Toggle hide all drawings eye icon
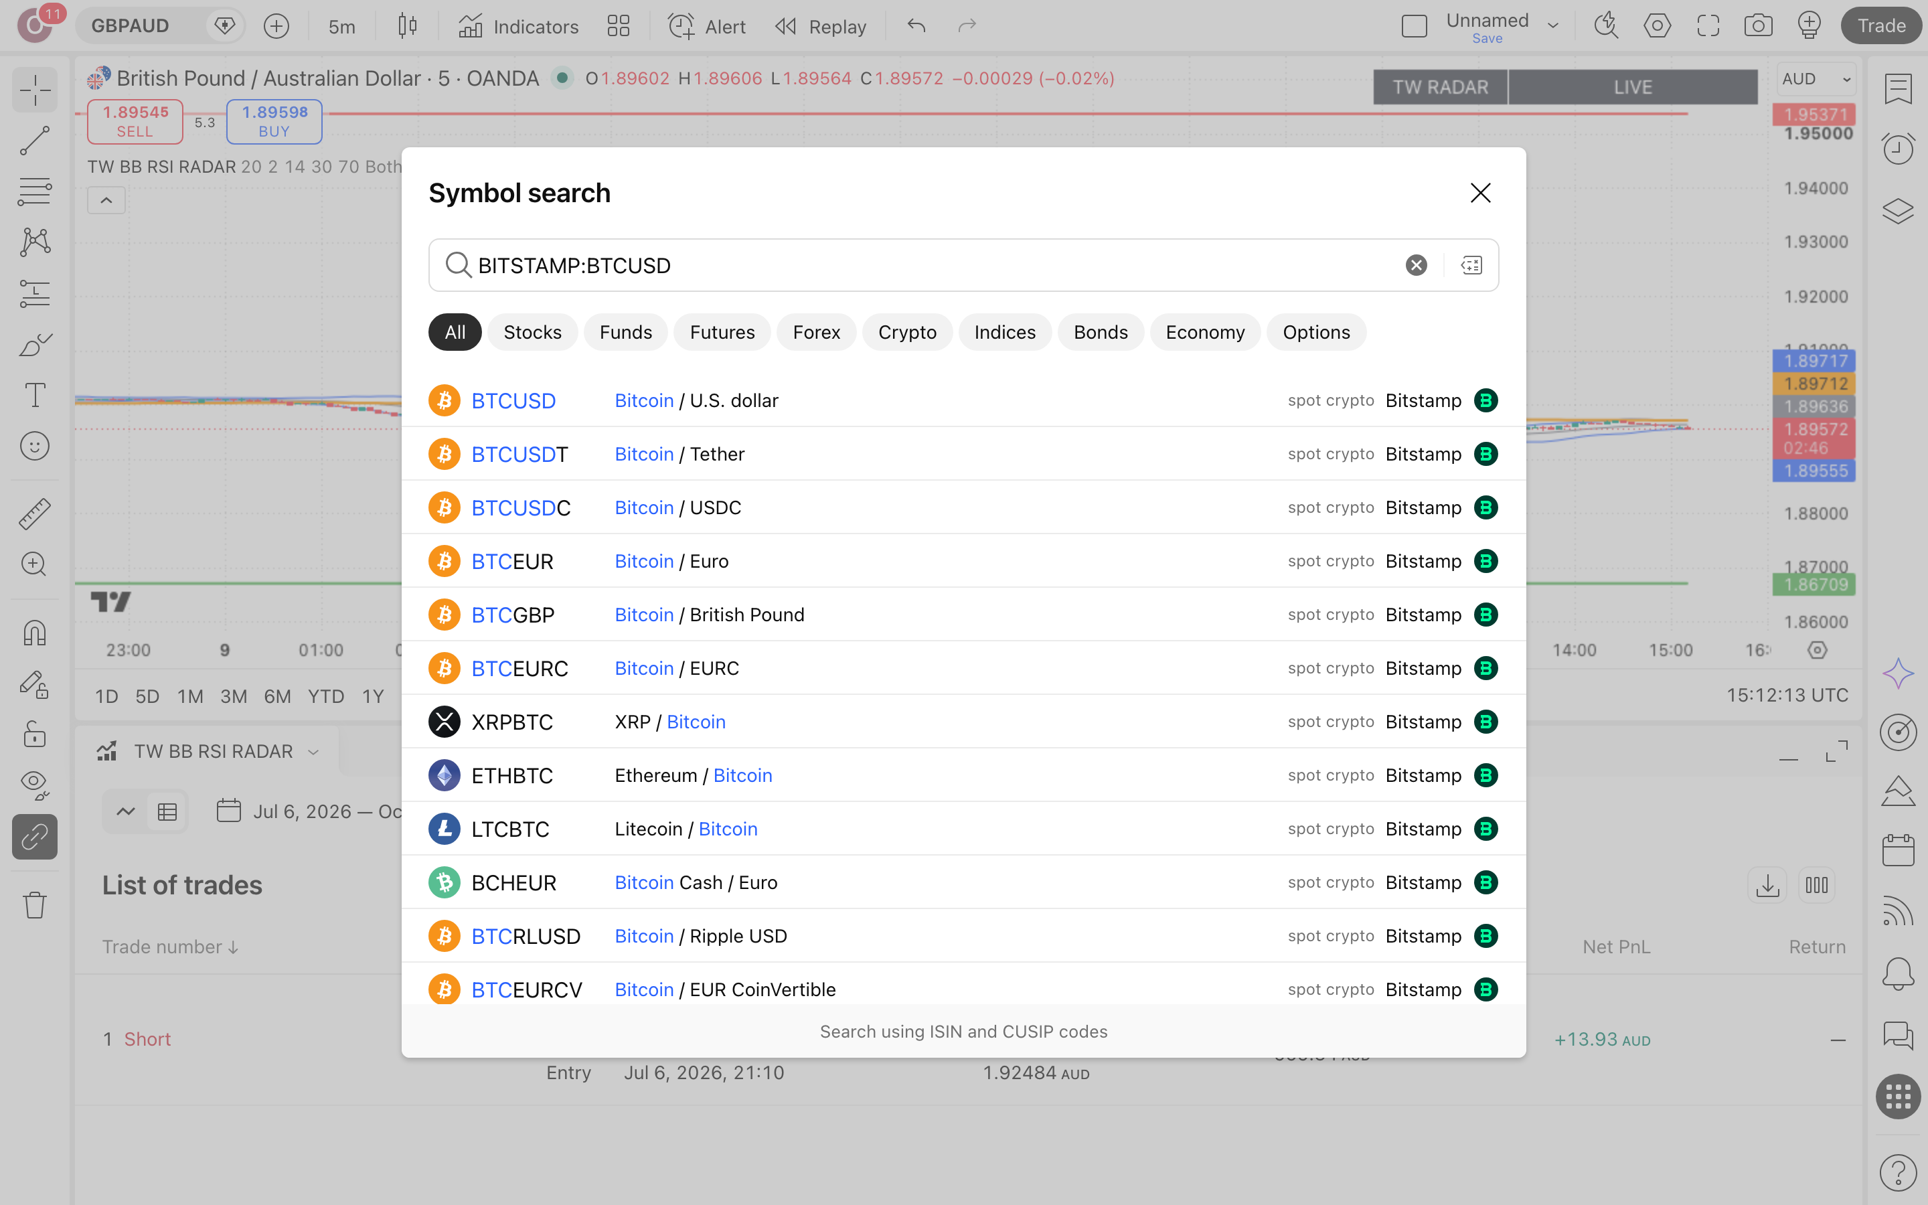 coord(35,786)
